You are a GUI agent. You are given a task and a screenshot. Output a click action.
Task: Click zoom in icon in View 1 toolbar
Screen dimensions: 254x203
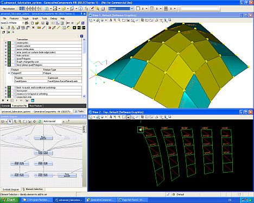coord(115,20)
